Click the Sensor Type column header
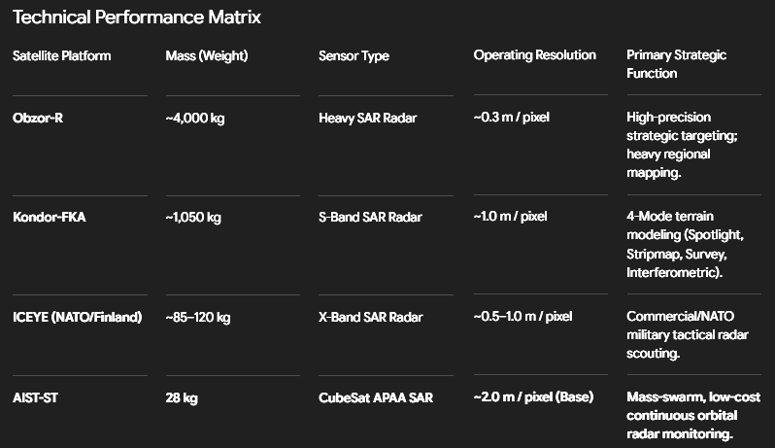Viewport: 775px width, 448px height. (x=354, y=55)
